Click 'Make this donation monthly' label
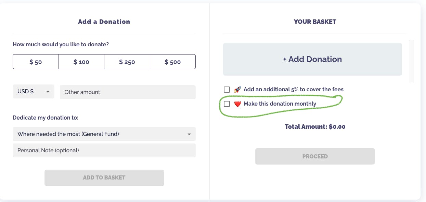Screen dimensions: 426x202 tap(280, 104)
